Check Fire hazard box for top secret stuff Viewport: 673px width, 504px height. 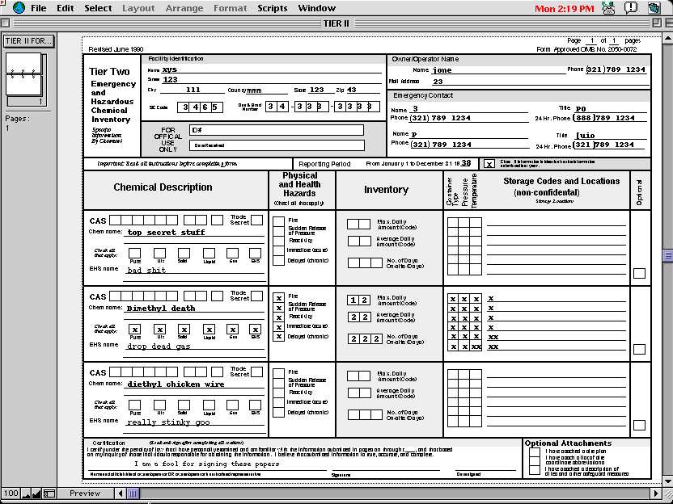278,221
